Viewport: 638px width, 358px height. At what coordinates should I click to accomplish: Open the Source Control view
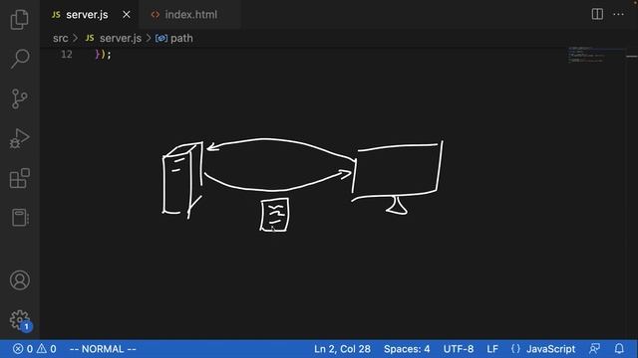point(20,98)
